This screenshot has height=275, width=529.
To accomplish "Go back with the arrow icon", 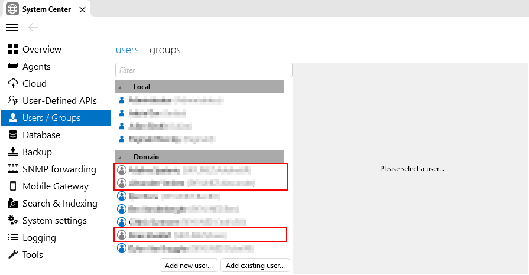I will click(x=33, y=27).
